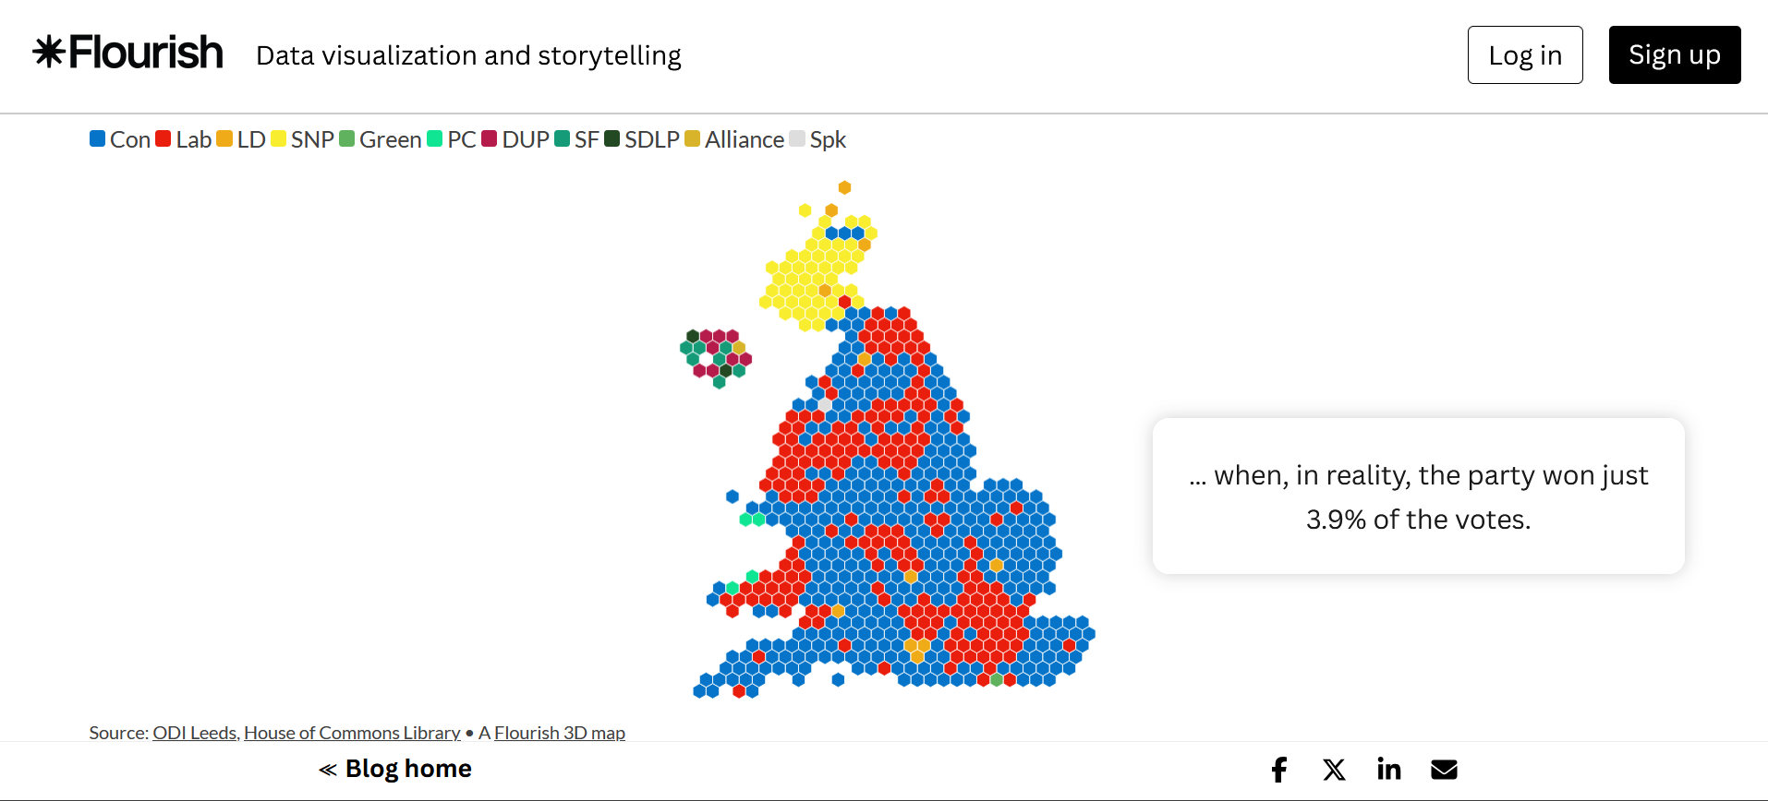Select the yellow SNP legend swatch
This screenshot has width=1768, height=801.
pos(278,138)
